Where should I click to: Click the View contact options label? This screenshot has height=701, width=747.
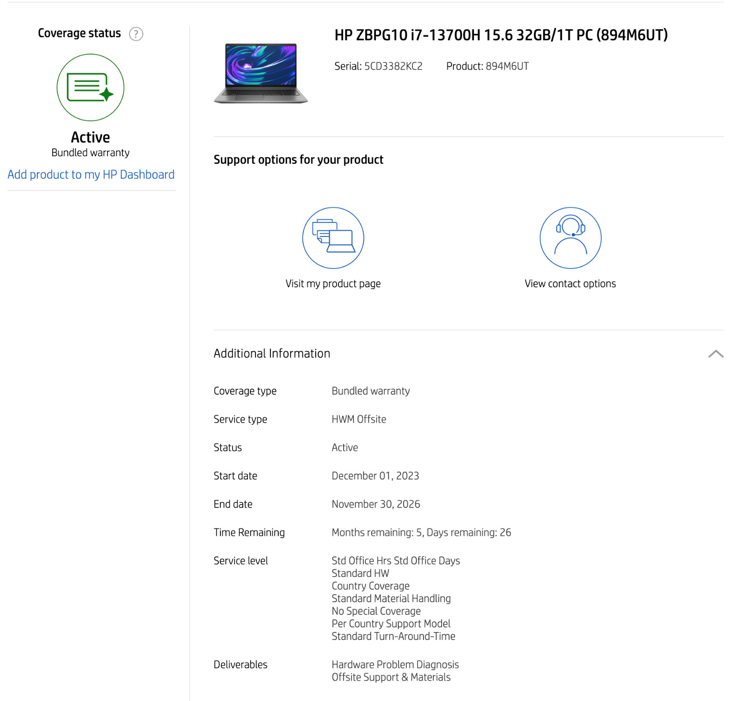click(570, 284)
